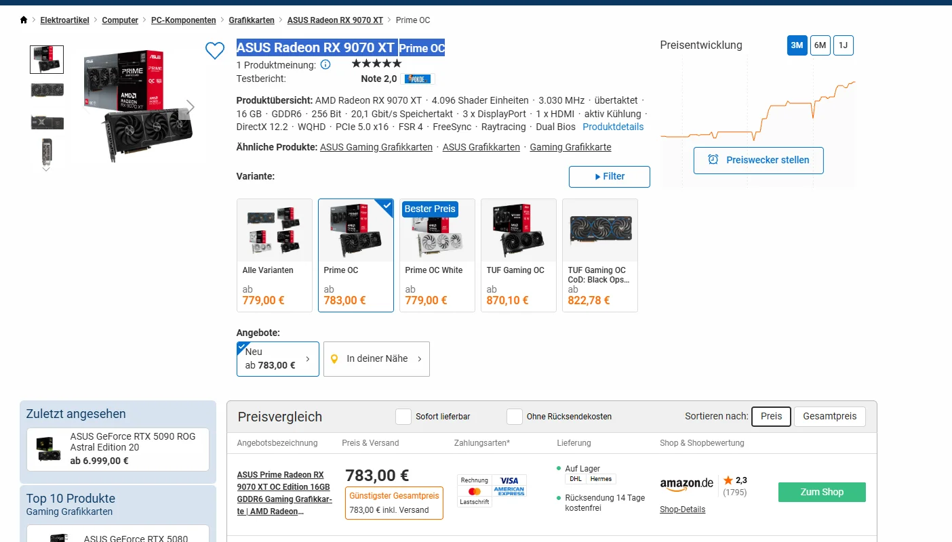Sort offers by Preis

772,417
